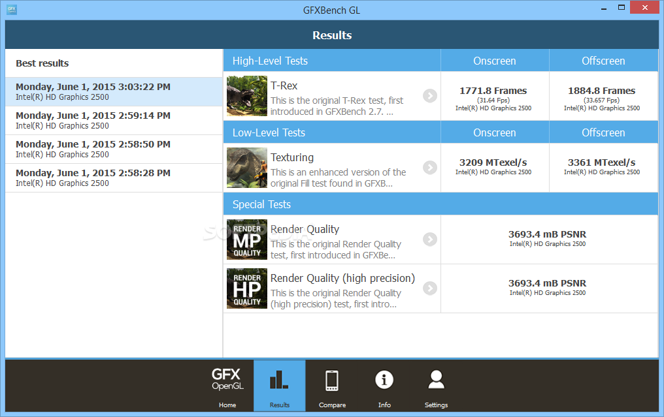This screenshot has height=417, width=664.
Task: Click the 1771.8 Frames onscreen result
Action: 493,91
